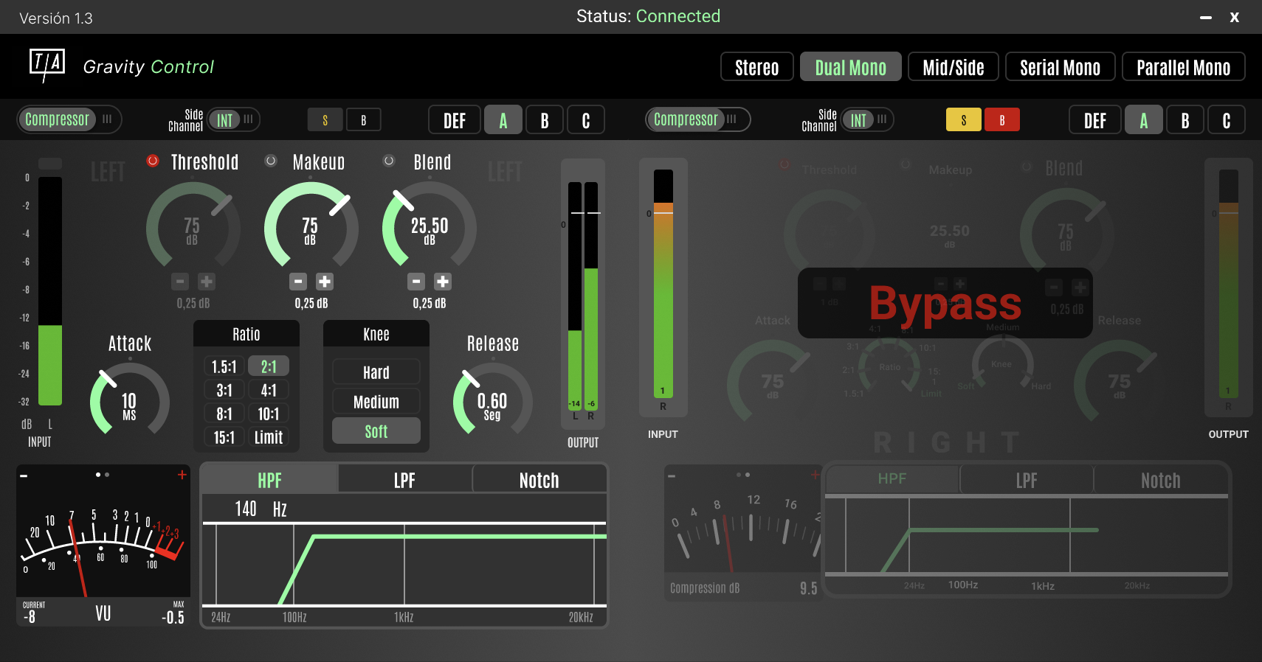Toggle left channel Bypass B button

click(363, 120)
